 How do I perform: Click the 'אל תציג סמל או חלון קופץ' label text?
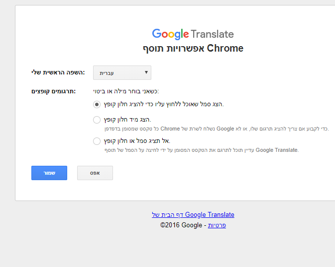pos(137,141)
